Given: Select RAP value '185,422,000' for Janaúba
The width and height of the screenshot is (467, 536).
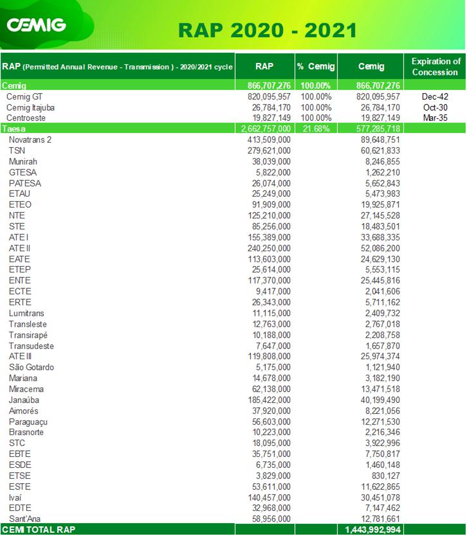Looking at the screenshot, I should click(270, 400).
